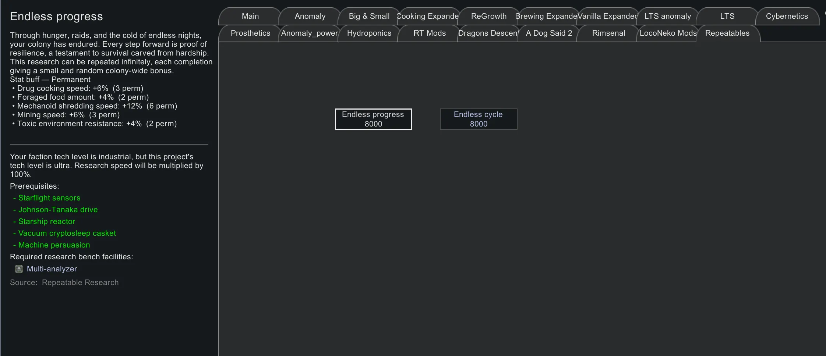Open the Vanilla Expanded tab
Viewport: 826px width, 356px height.
point(607,16)
